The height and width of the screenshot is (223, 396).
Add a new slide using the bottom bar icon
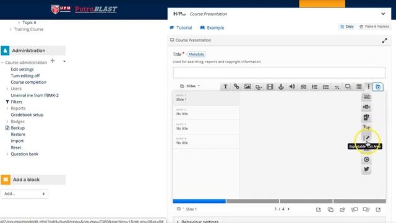pyautogui.click(x=319, y=209)
